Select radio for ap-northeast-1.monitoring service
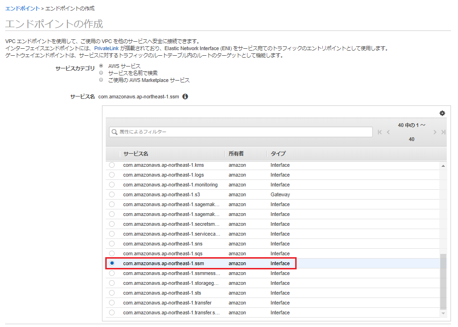The height and width of the screenshot is (327, 458). click(112, 185)
